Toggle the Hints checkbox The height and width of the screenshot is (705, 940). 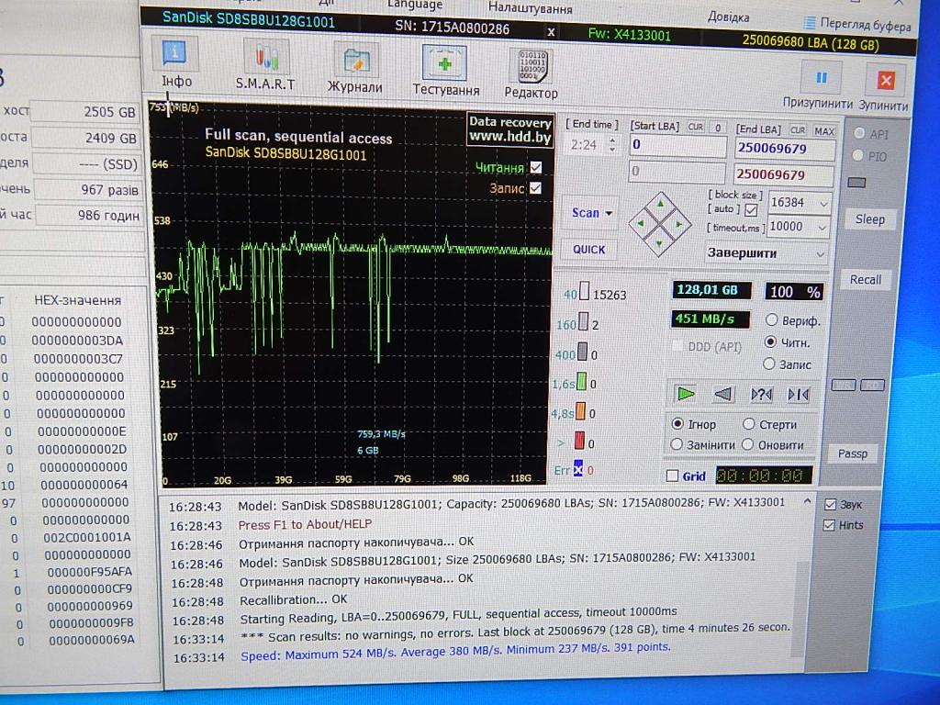pos(829,525)
